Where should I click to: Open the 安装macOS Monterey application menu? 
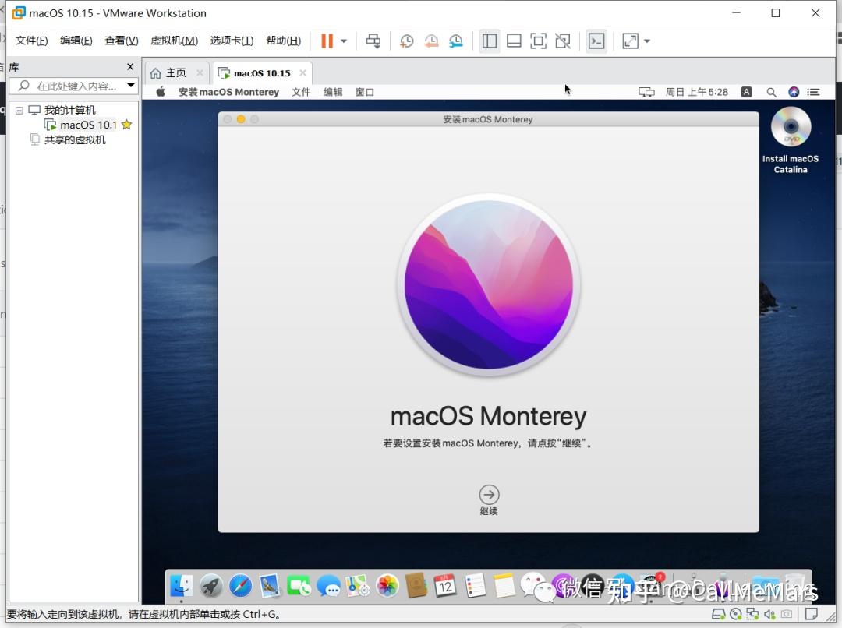[228, 92]
